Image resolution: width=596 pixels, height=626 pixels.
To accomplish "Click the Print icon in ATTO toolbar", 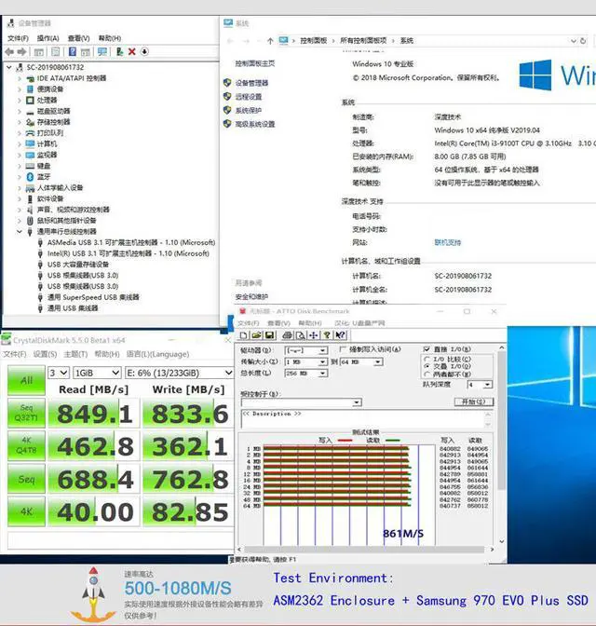I will (x=287, y=335).
